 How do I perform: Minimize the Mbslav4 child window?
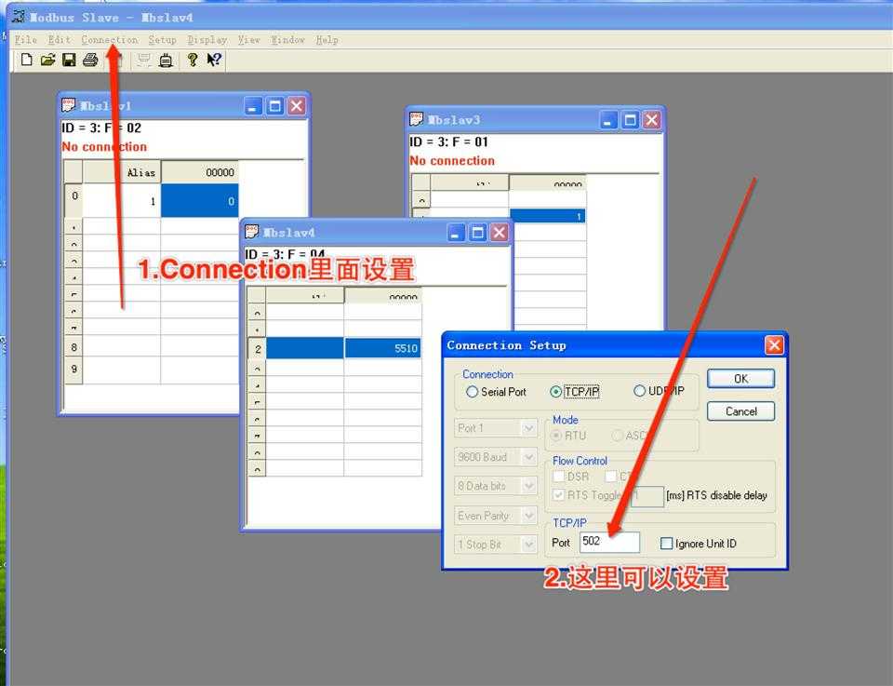click(456, 232)
